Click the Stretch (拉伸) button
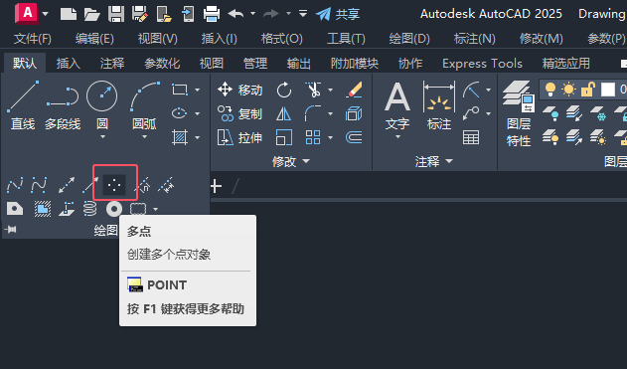Viewport: 627px width, 369px height. point(239,137)
